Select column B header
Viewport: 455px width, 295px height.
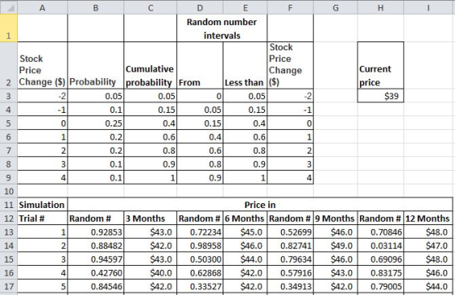(x=96, y=7)
